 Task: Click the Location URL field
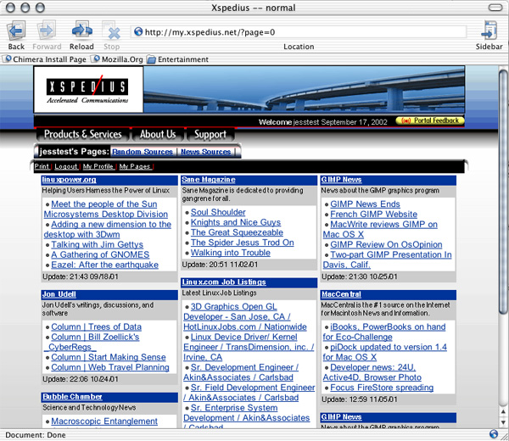[297, 32]
